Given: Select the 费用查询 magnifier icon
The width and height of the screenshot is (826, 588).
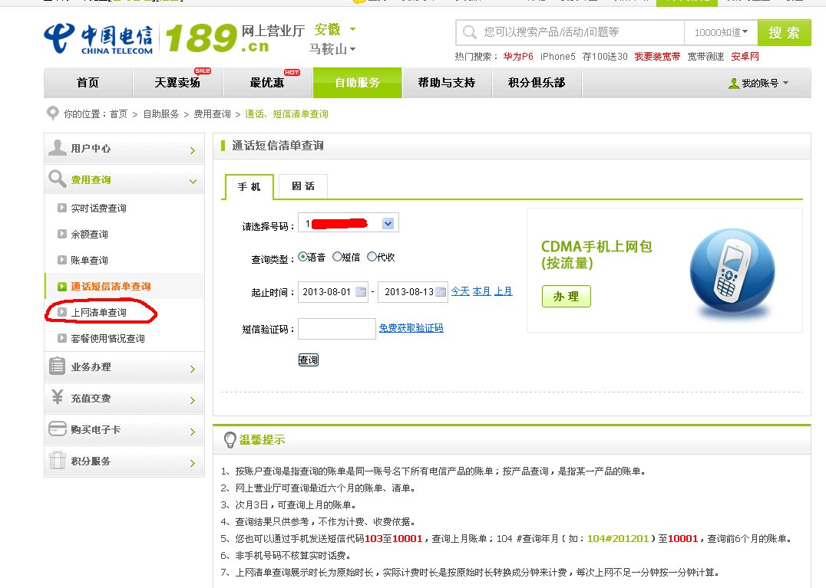Looking at the screenshot, I should pos(58,179).
